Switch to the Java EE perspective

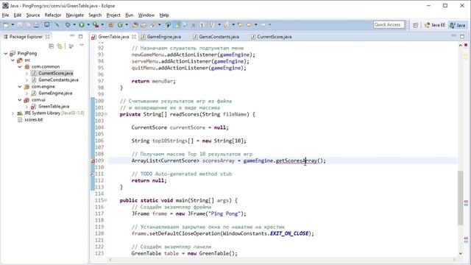point(435,25)
